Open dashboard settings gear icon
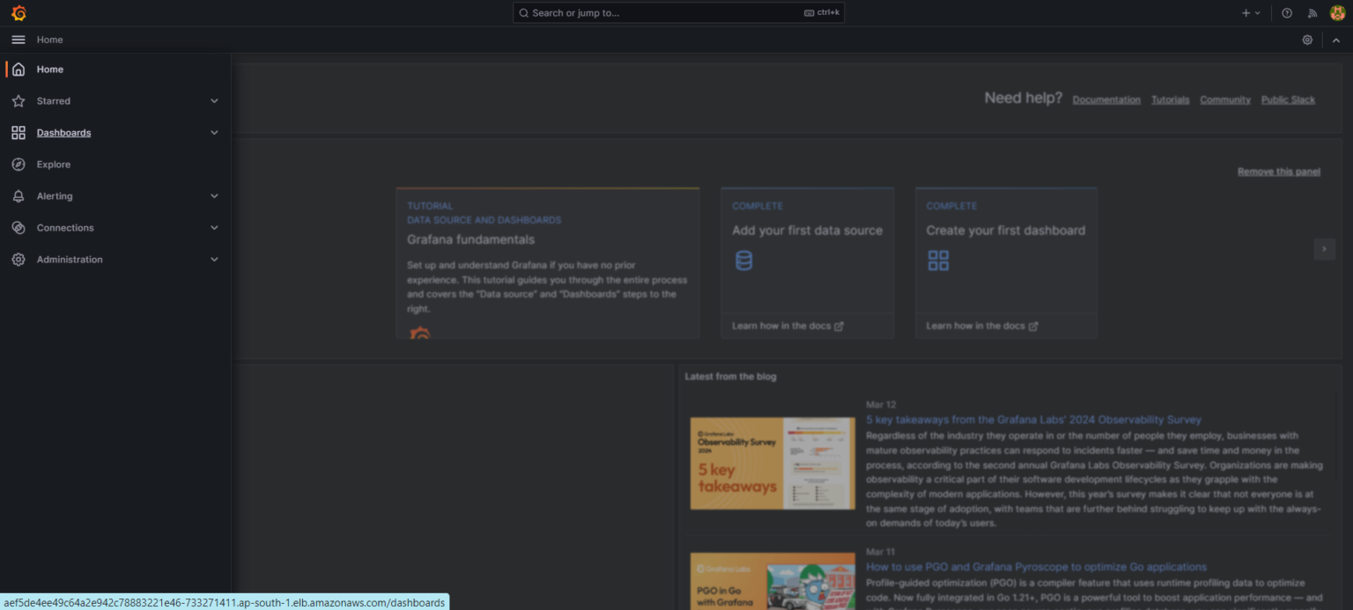1353x610 pixels. coord(1307,40)
